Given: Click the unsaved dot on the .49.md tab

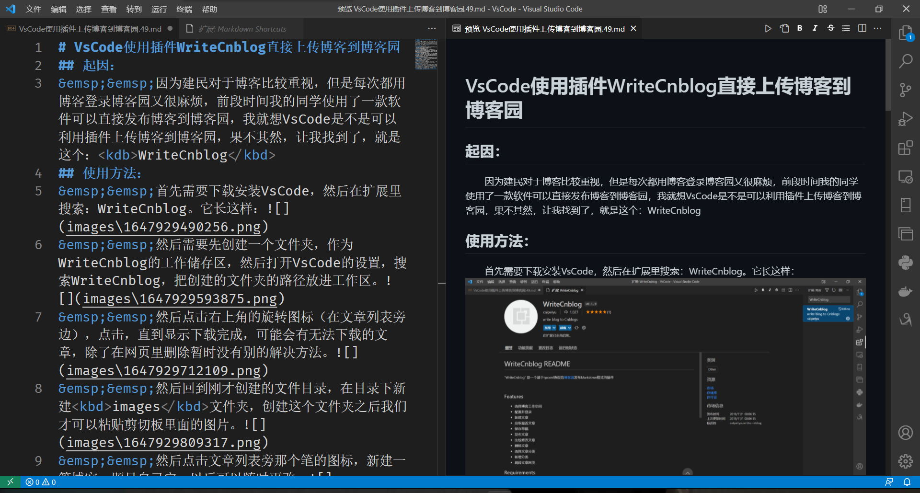Looking at the screenshot, I should (x=170, y=29).
